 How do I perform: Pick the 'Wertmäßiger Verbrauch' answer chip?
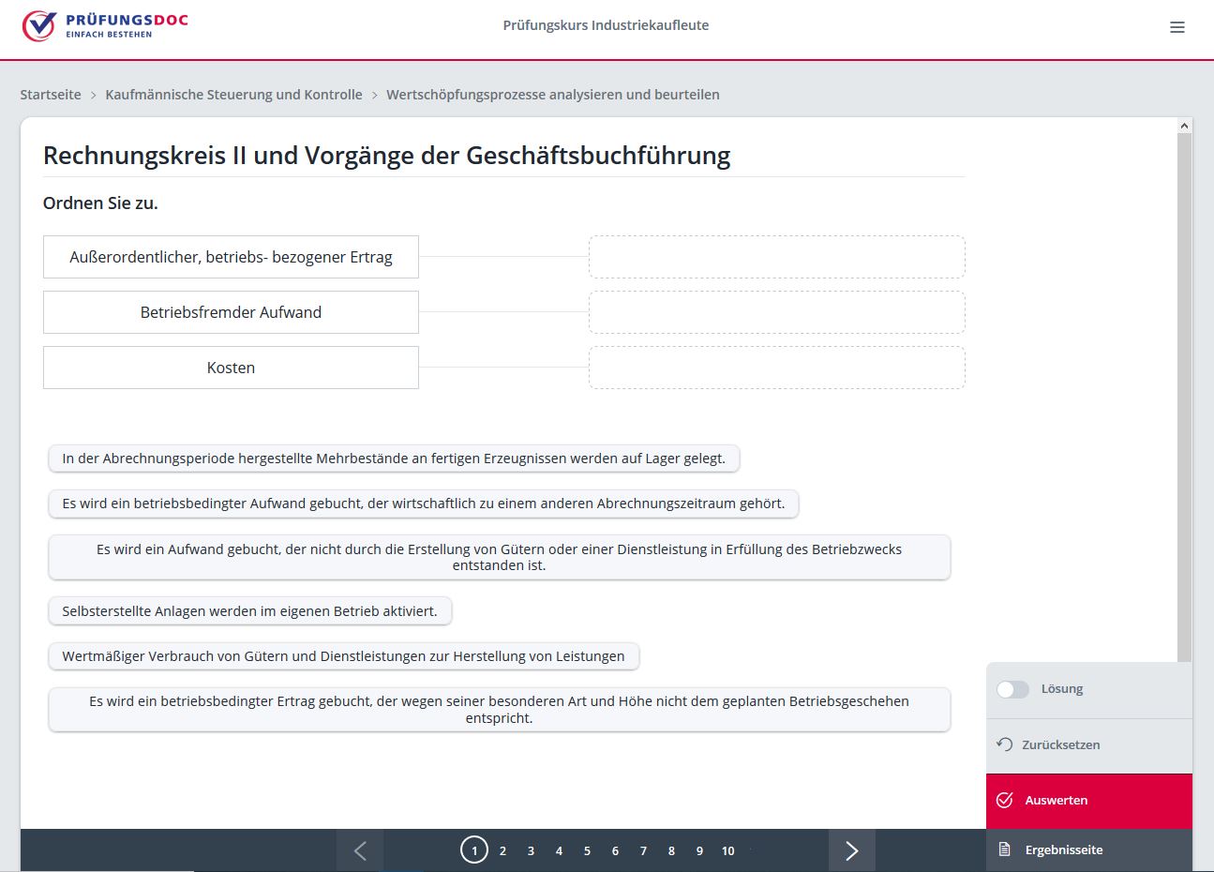coord(343,656)
